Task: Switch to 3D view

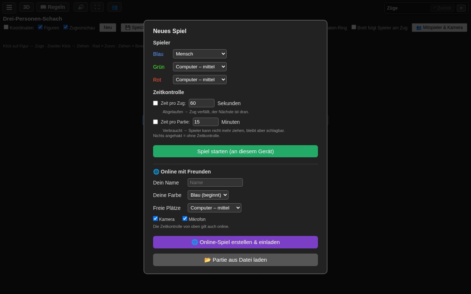Action: pos(26,7)
